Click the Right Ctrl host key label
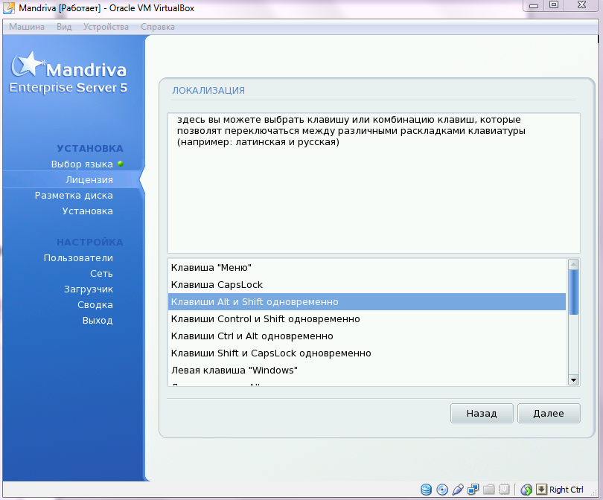 pos(566,490)
